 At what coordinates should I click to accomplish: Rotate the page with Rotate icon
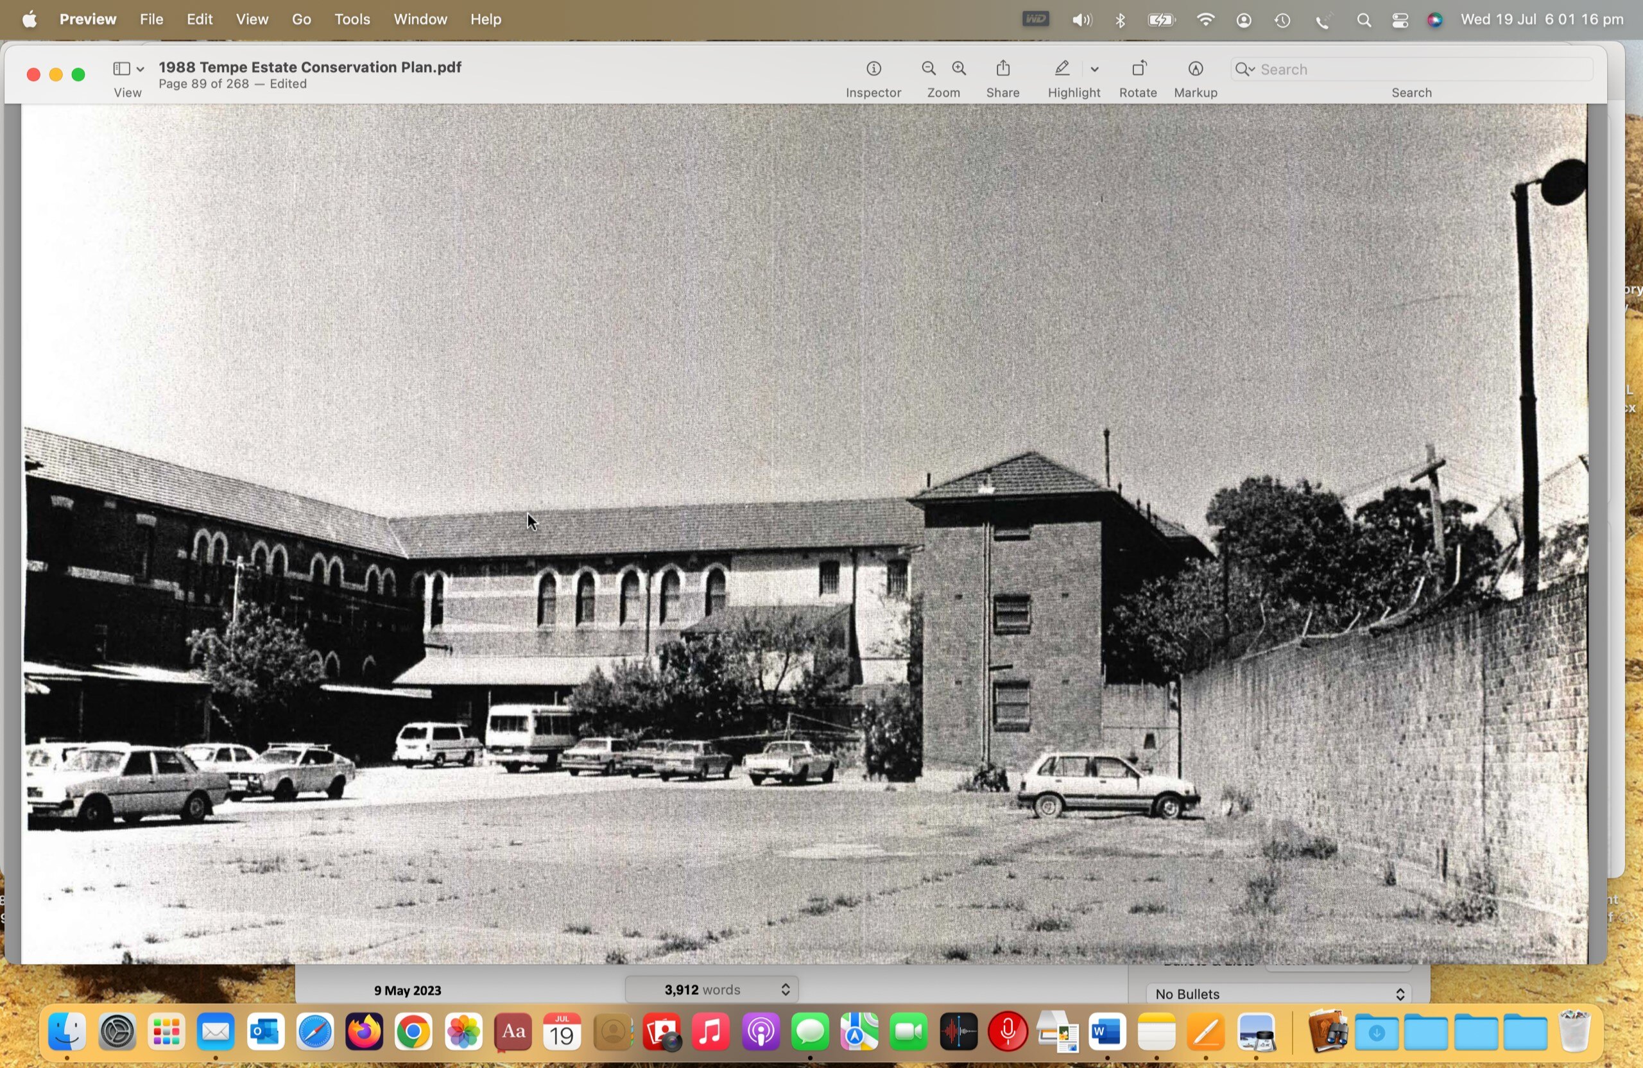[x=1139, y=69]
